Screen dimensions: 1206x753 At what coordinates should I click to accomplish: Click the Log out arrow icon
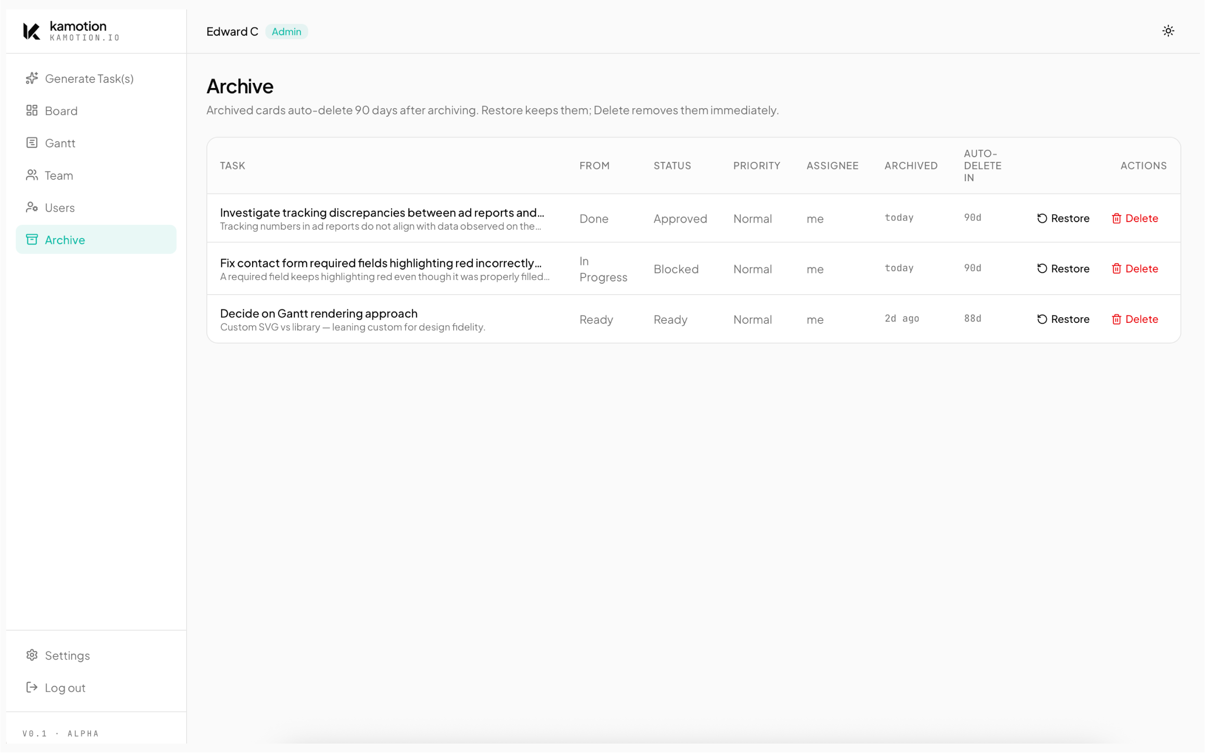(x=32, y=687)
